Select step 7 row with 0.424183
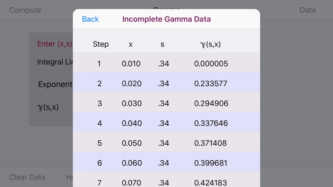Screen dimensions: 333x187 [x=166, y=180]
